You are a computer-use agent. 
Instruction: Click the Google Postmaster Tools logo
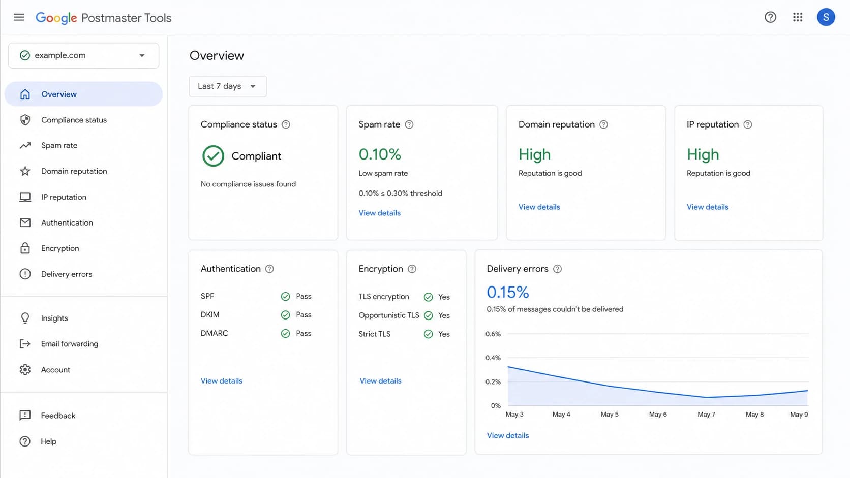click(x=103, y=18)
